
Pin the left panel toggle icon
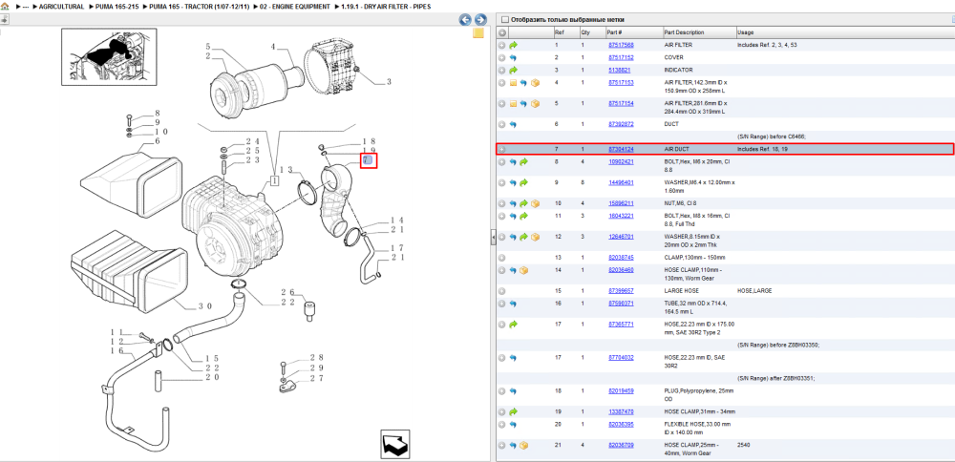coord(4,20)
